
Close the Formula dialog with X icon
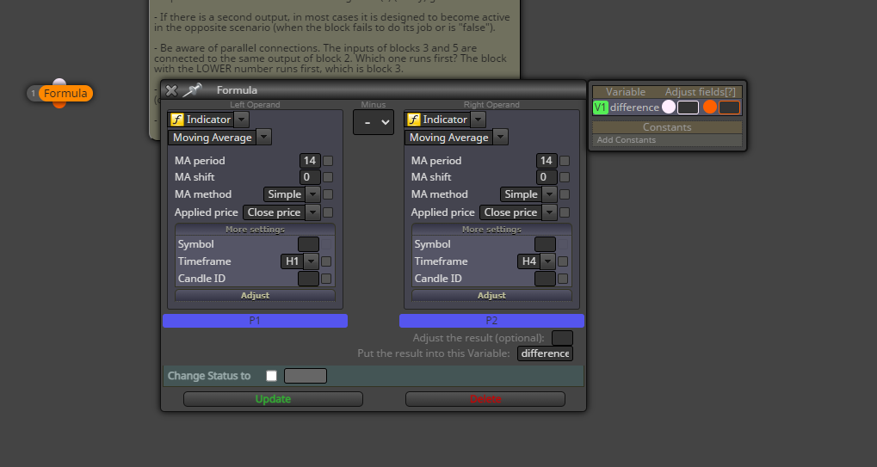coord(171,90)
